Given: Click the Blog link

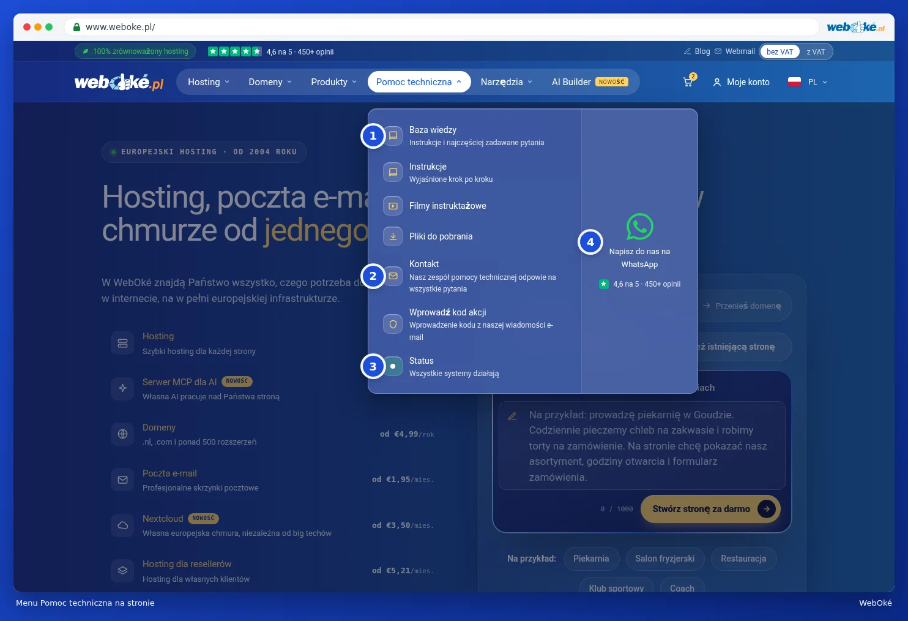Looking at the screenshot, I should pyautogui.click(x=702, y=51).
